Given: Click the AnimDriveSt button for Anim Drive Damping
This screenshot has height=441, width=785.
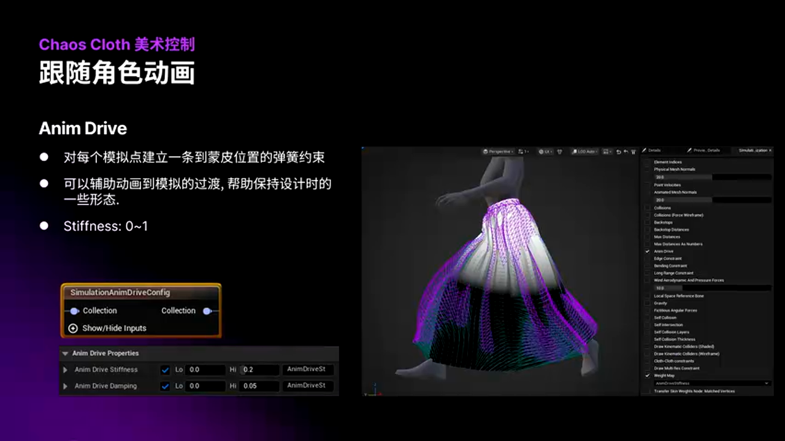Looking at the screenshot, I should coord(307,386).
